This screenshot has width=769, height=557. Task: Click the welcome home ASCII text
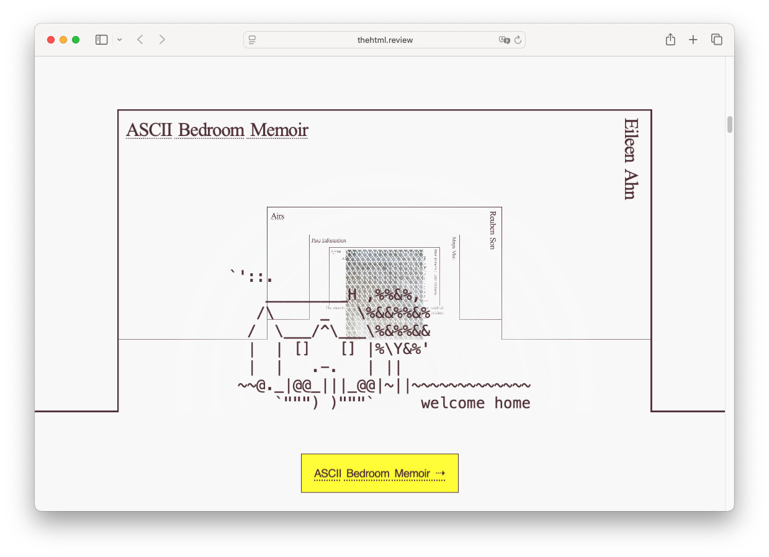pos(475,403)
